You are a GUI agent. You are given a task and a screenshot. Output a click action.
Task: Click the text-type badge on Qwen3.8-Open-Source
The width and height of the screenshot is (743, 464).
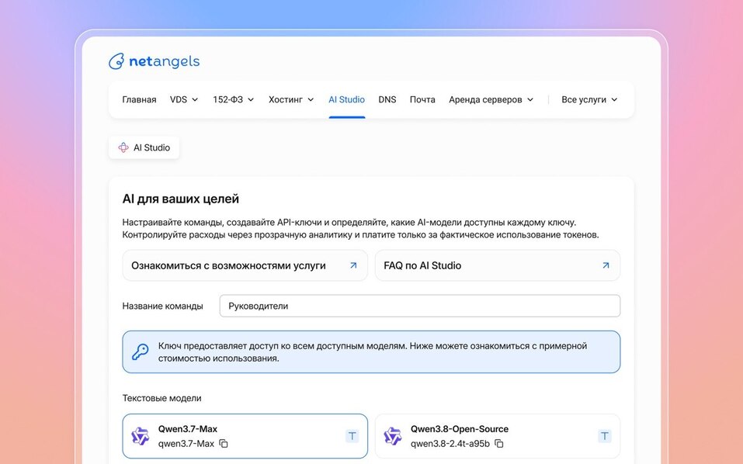pos(605,436)
